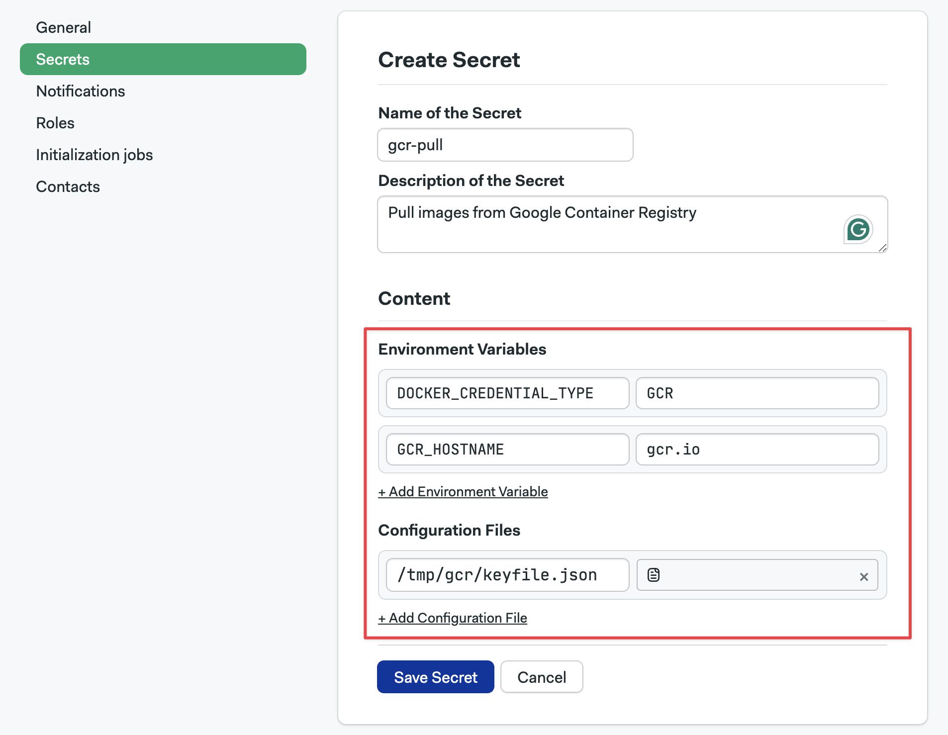Viewport: 948px width, 735px height.
Task: Focus the Description of the Secret textarea
Action: click(x=633, y=224)
